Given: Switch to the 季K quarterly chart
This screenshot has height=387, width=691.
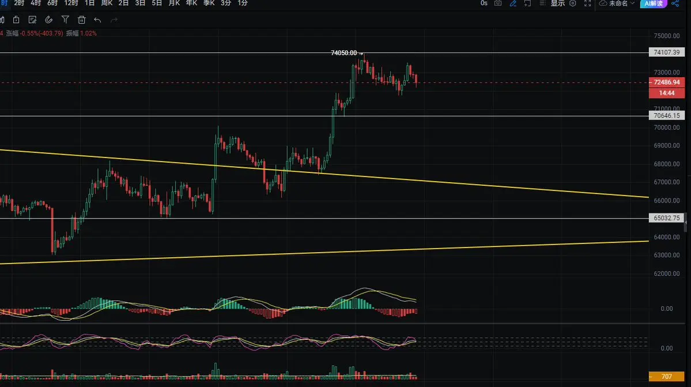Looking at the screenshot, I should click(x=209, y=3).
